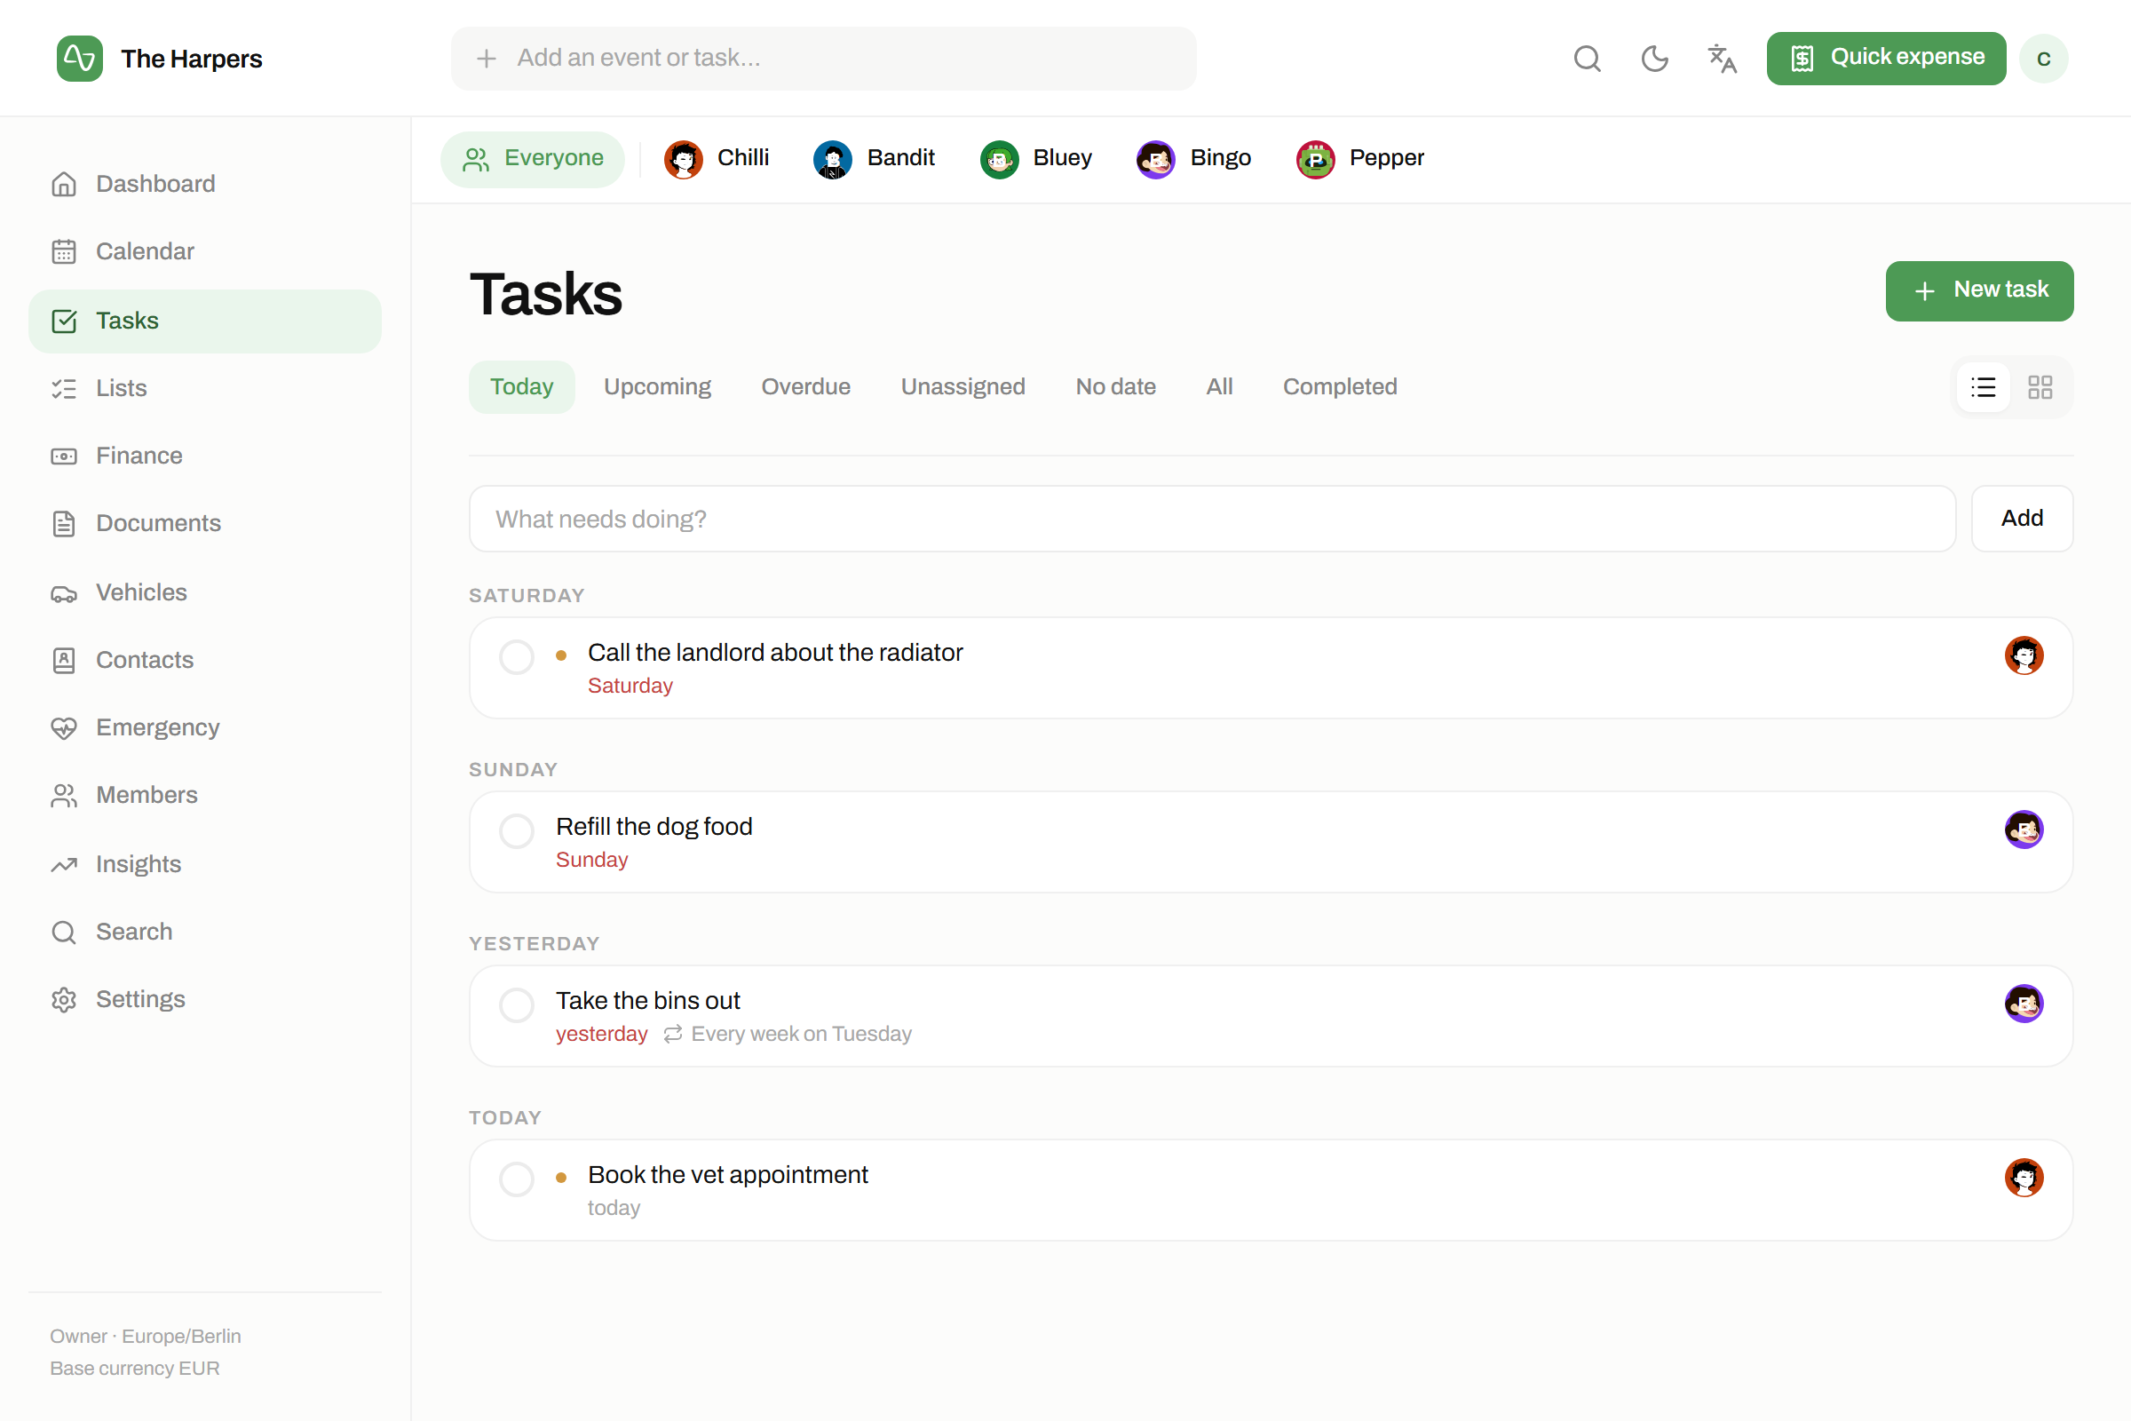
Task: Click the Insights trend icon in sidebar
Action: [x=63, y=864]
